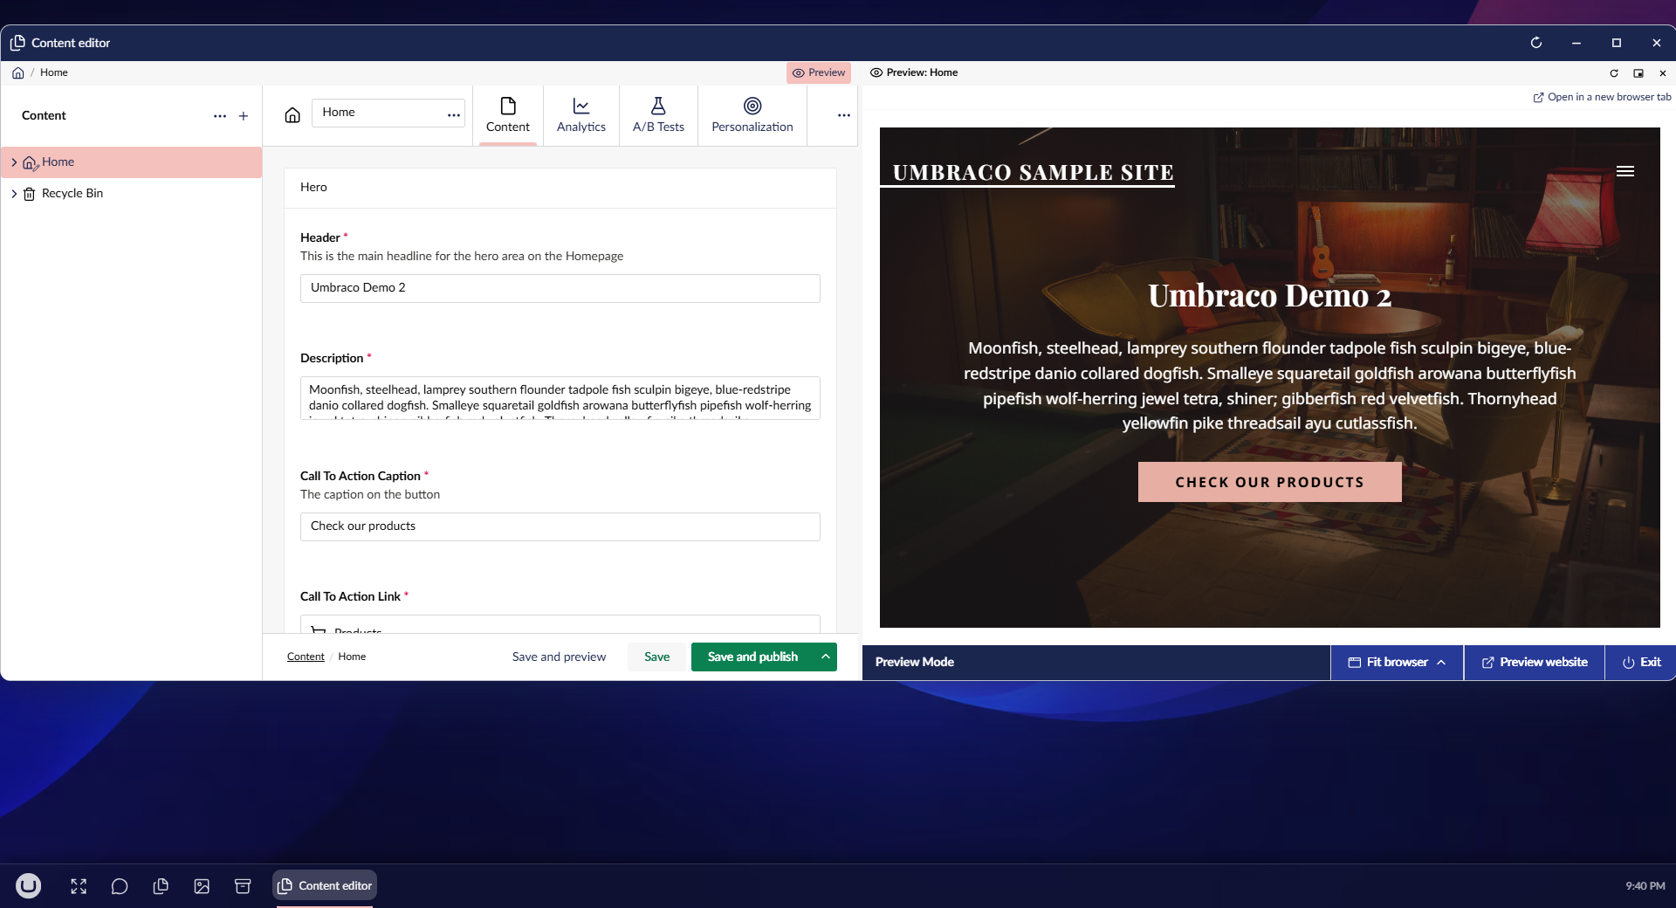Click Save and preview
This screenshot has width=1676, height=908.
[x=559, y=657]
